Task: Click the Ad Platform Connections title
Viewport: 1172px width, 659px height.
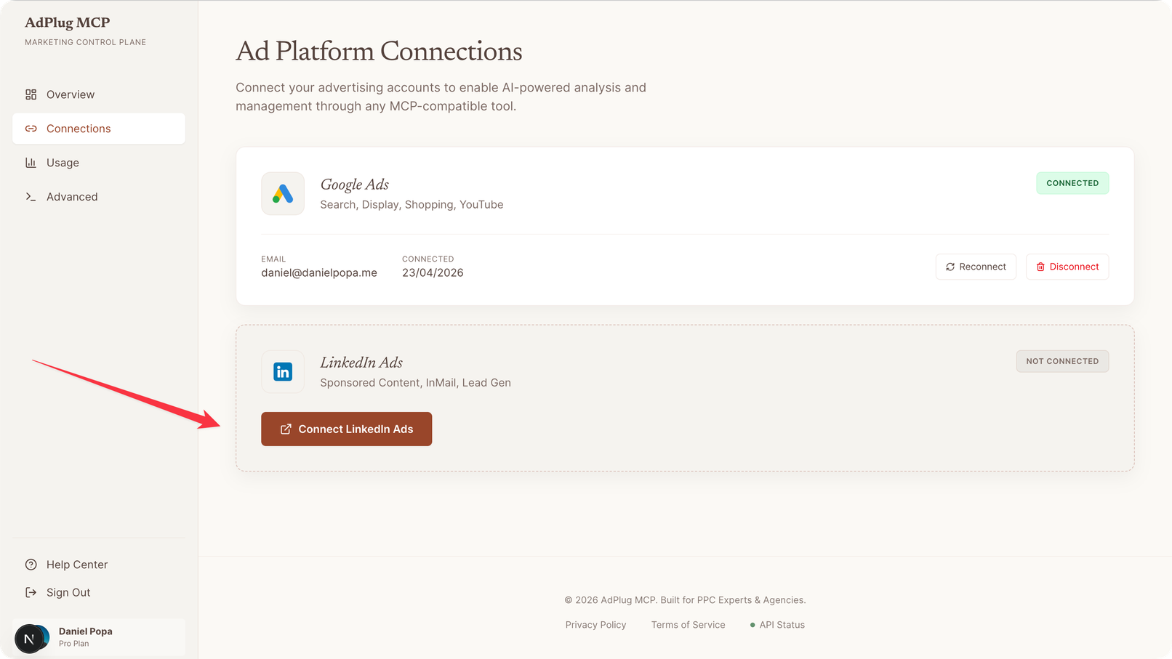Action: (379, 52)
